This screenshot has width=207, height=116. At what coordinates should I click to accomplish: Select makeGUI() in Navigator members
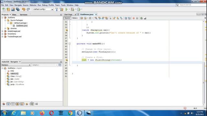(x=14, y=73)
